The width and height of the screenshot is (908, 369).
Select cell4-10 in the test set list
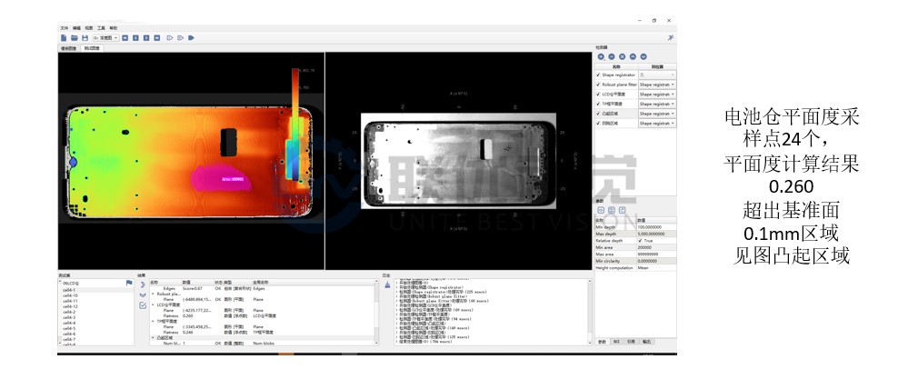coord(70,295)
